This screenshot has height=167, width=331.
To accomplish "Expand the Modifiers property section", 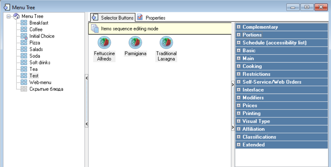I will pyautogui.click(x=238, y=98).
